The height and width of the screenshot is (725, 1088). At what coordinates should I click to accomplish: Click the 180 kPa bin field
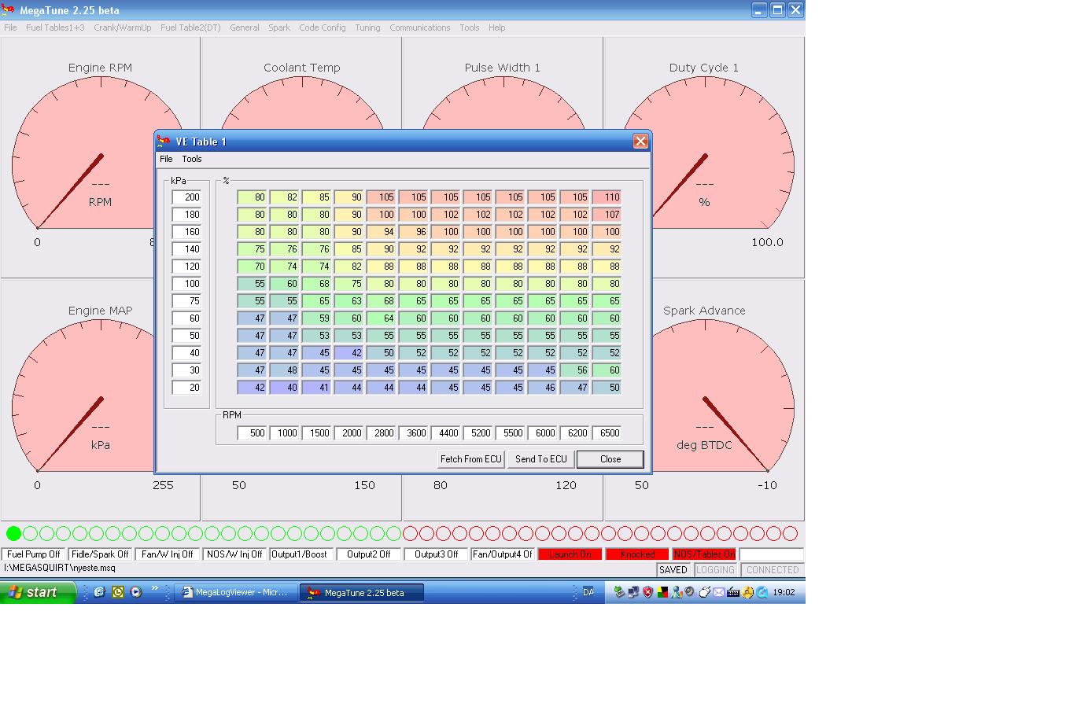(186, 214)
